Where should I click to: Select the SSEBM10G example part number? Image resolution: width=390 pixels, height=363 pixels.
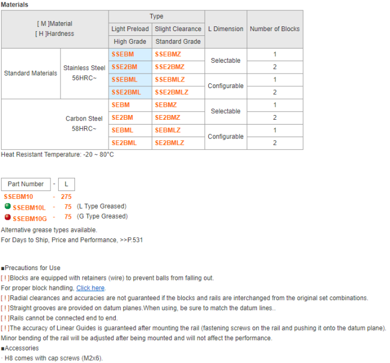tap(29, 217)
